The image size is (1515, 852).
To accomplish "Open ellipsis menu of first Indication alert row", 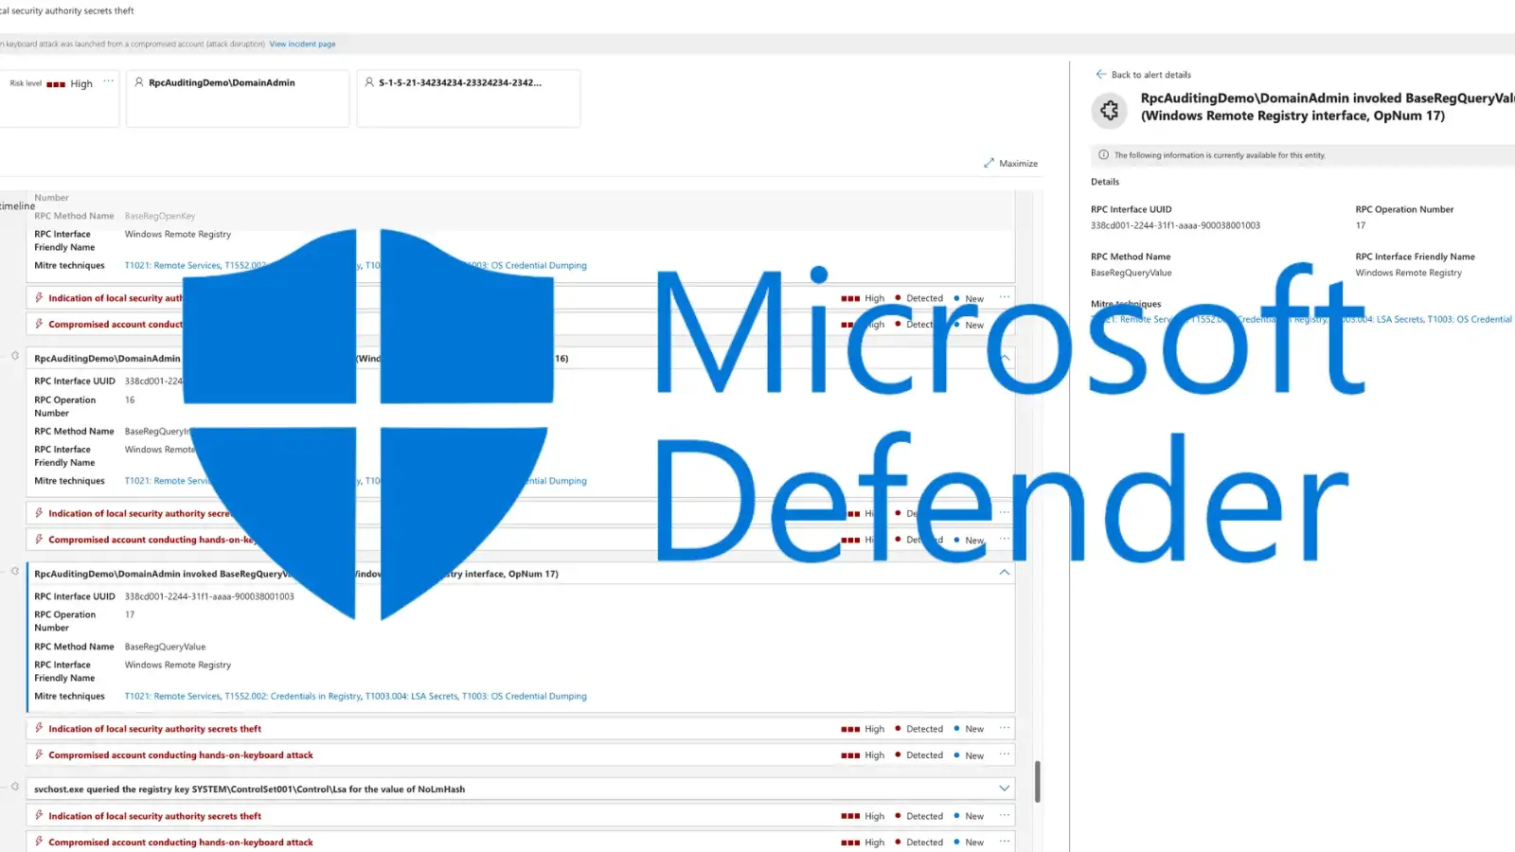I will click(1004, 297).
